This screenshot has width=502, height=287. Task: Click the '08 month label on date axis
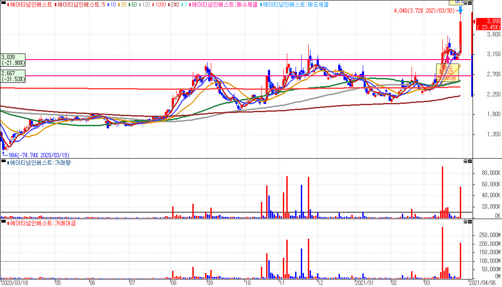point(173,283)
